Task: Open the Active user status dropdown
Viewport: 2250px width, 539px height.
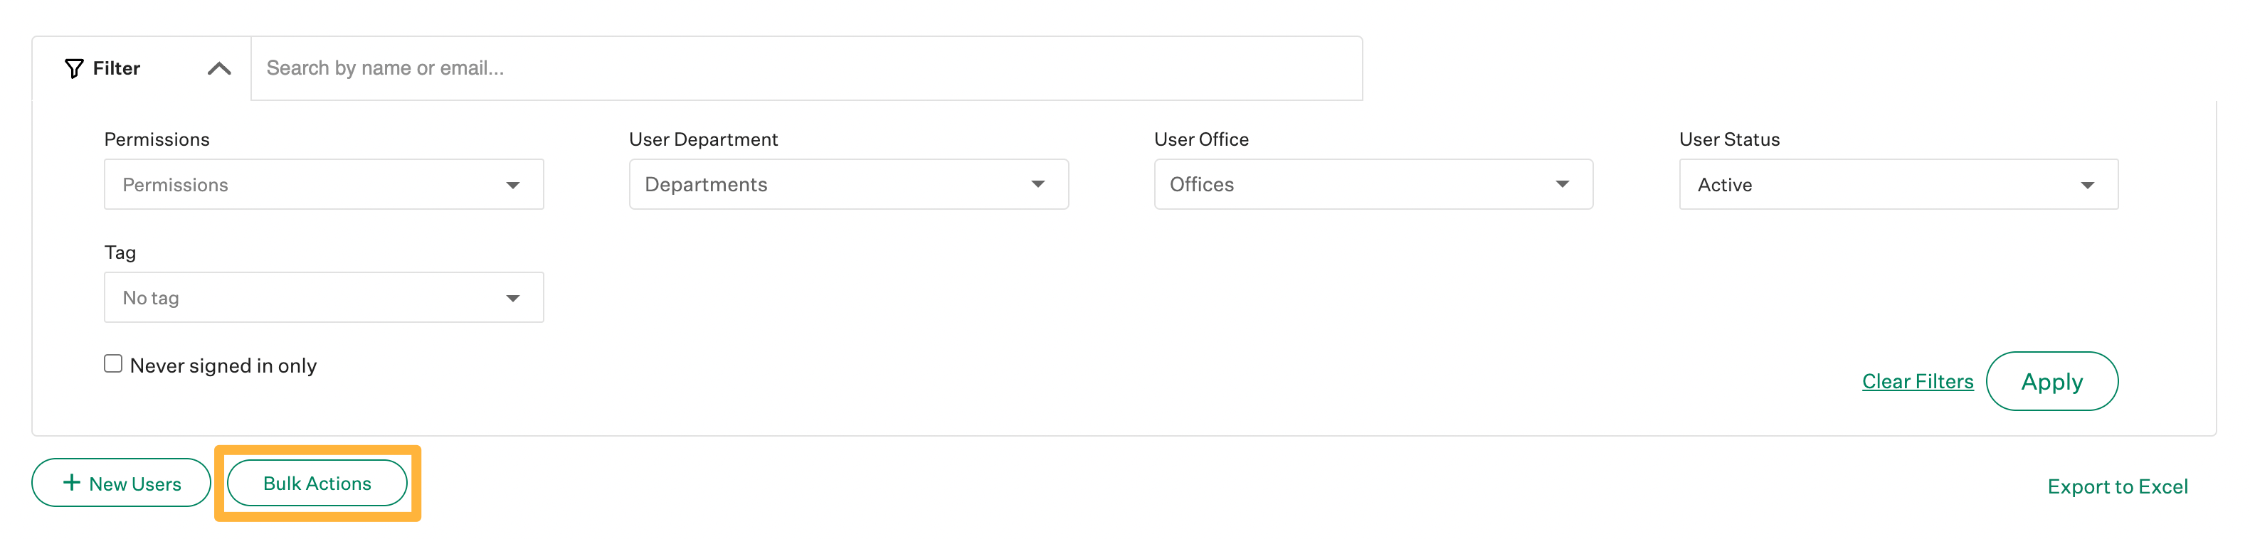Action: [1898, 184]
